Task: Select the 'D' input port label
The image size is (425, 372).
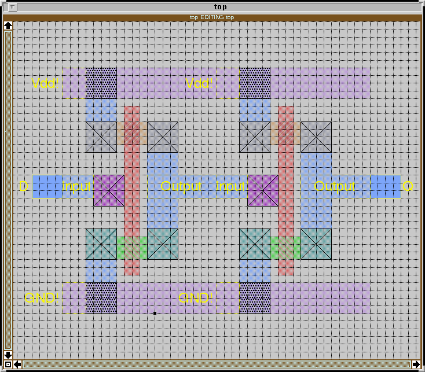Action: point(24,186)
